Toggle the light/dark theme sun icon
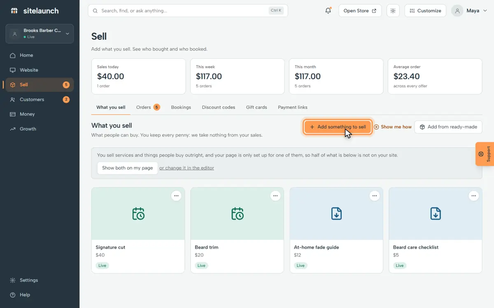This screenshot has height=308, width=494. pos(393,11)
